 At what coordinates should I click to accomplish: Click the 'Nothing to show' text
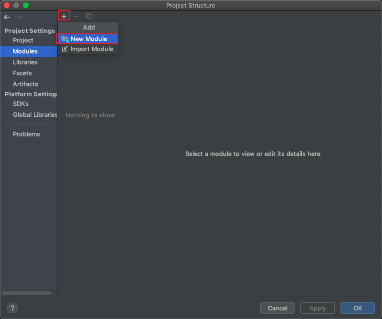[x=90, y=115]
